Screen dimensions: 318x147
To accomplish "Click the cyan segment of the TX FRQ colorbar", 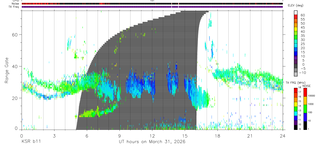I will pos(296,113).
